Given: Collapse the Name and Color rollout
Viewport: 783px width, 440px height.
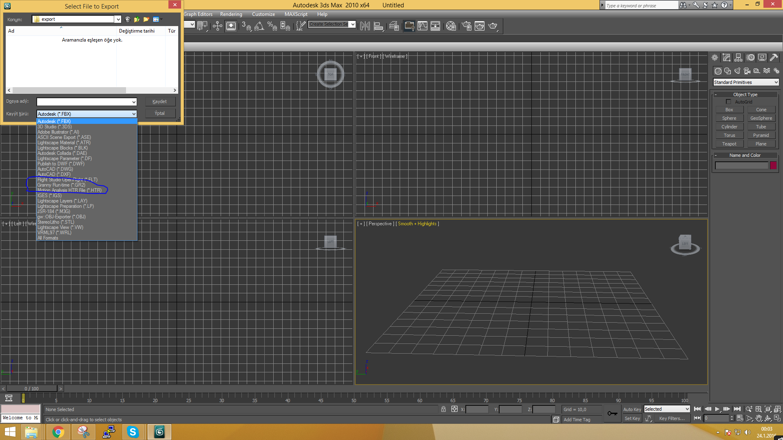Looking at the screenshot, I should [745, 155].
